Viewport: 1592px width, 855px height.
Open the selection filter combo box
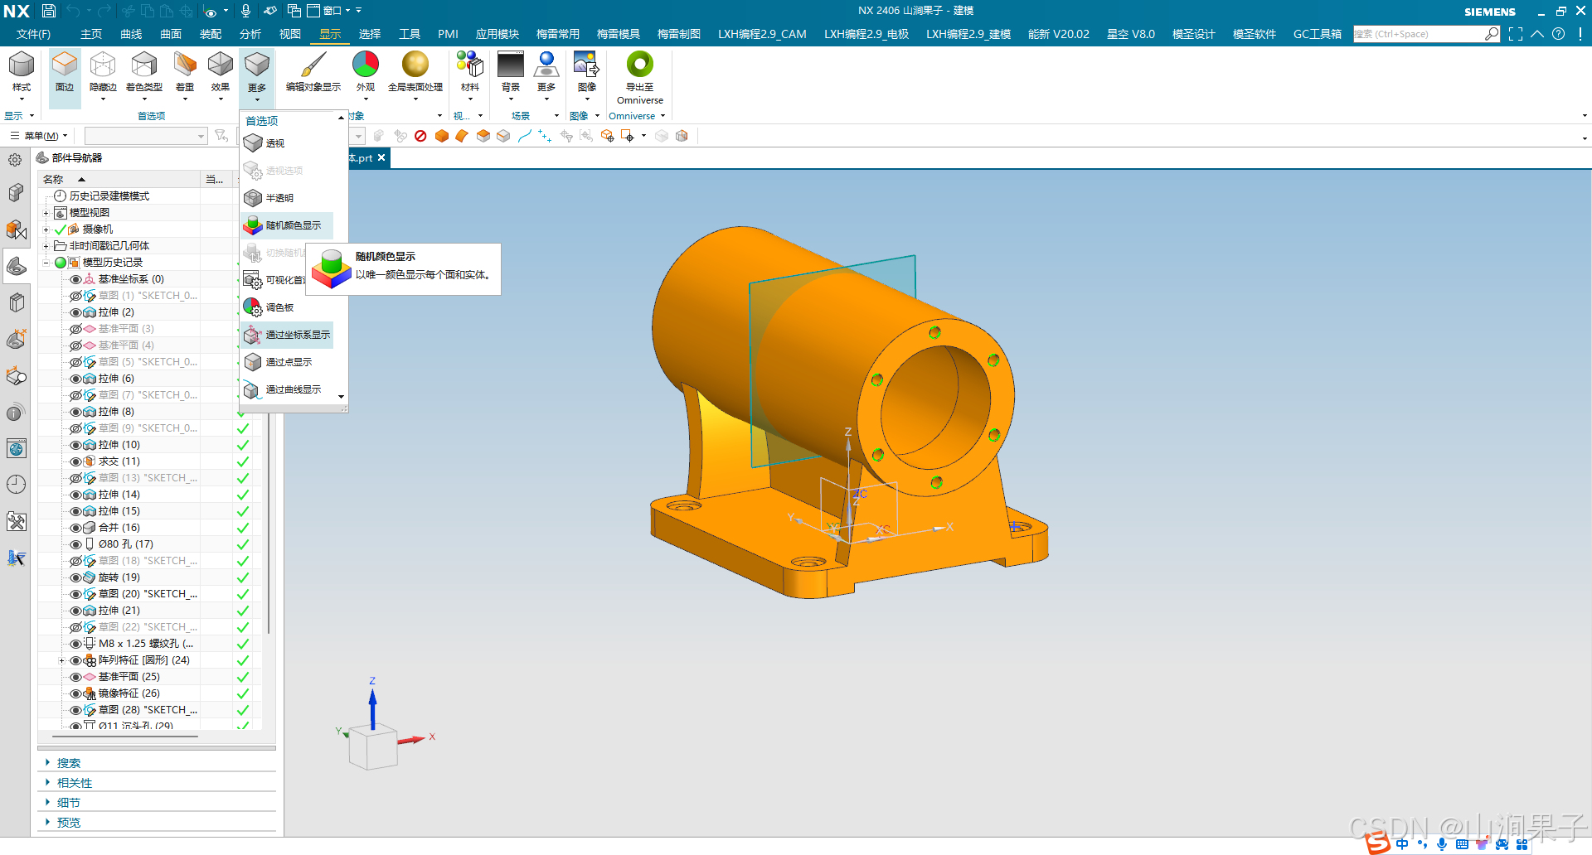146,136
